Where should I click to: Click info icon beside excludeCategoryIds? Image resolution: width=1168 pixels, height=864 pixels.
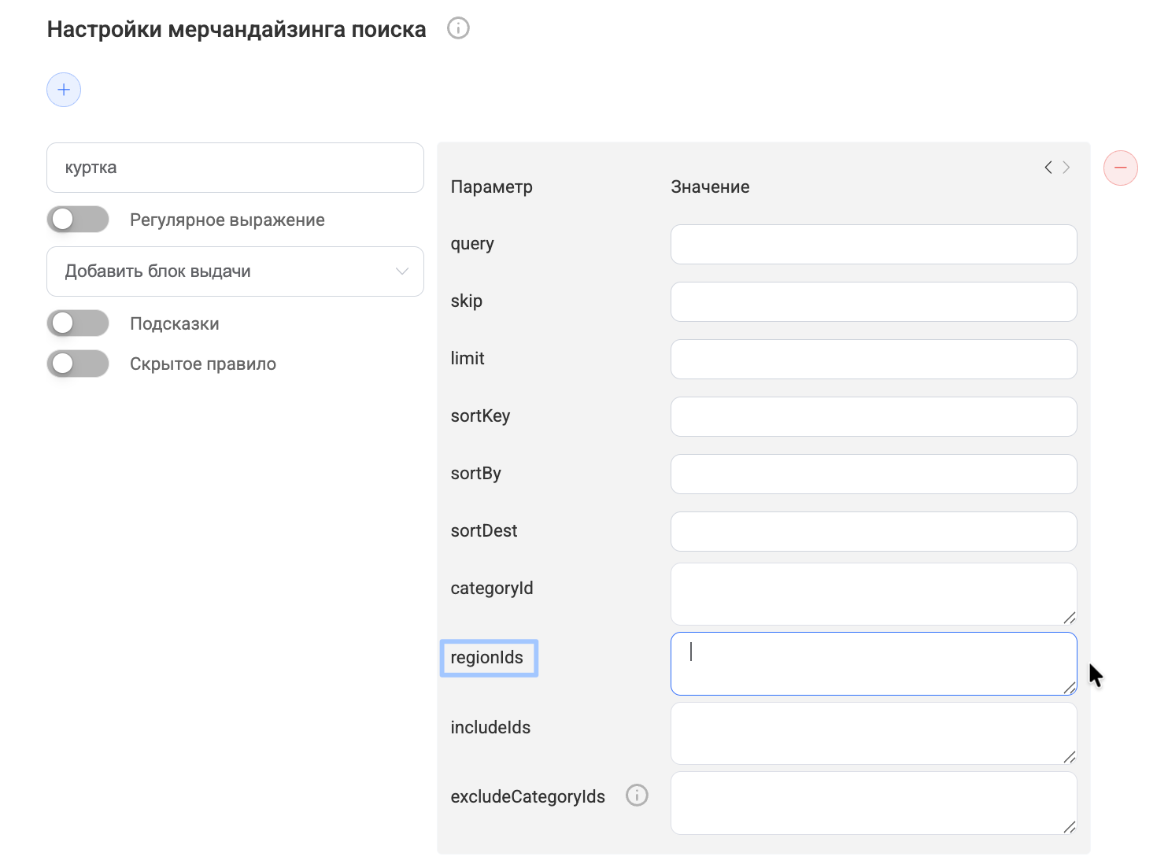click(x=637, y=796)
